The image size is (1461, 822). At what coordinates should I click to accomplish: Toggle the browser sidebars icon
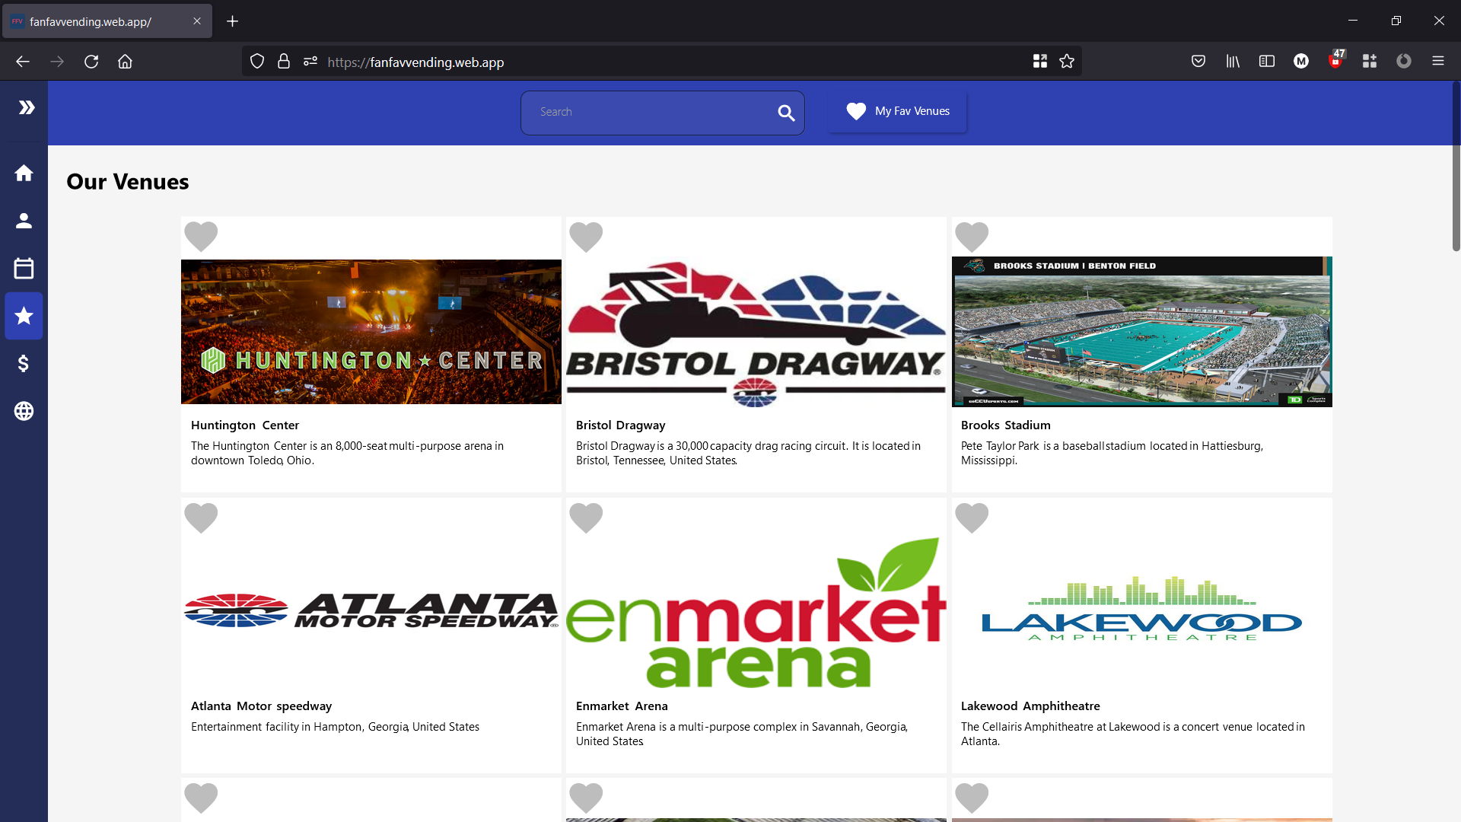pos(1267,62)
